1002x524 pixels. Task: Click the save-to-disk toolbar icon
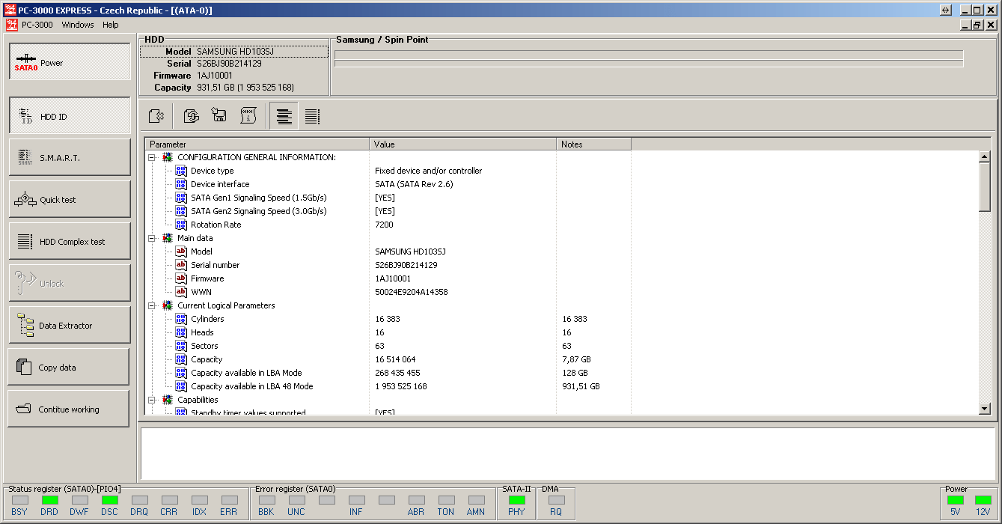coord(219,116)
